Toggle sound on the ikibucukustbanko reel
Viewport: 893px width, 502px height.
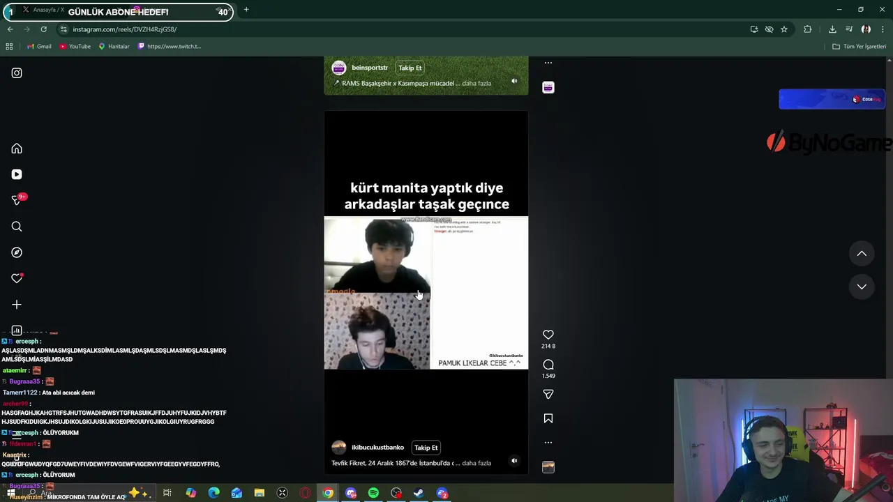click(x=514, y=460)
